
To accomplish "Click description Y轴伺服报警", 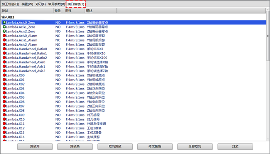I will pos(96,40).
